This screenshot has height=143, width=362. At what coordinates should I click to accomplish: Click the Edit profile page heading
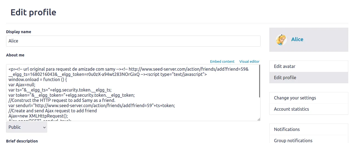(x=33, y=12)
